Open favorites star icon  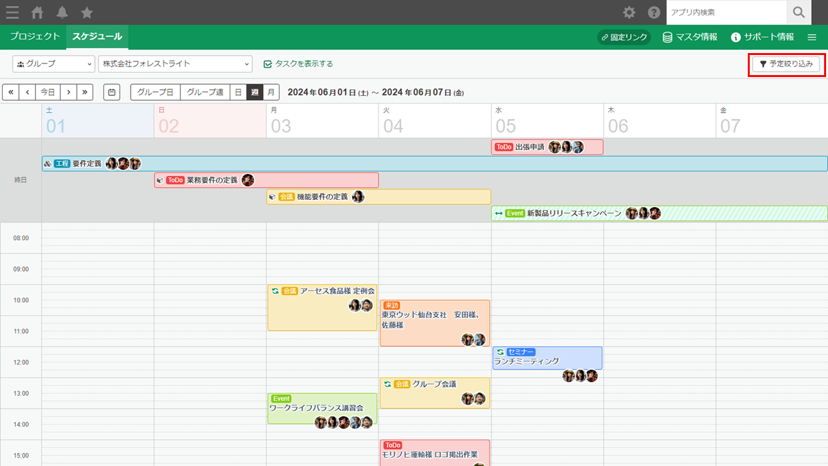pyautogui.click(x=87, y=12)
